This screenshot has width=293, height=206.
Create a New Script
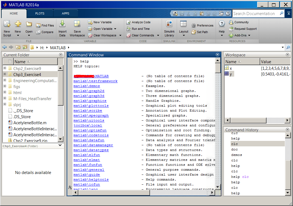[7, 28]
